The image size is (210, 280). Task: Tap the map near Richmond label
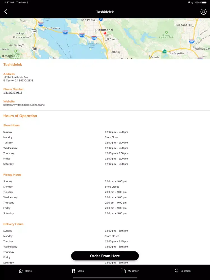pyautogui.click(x=104, y=30)
